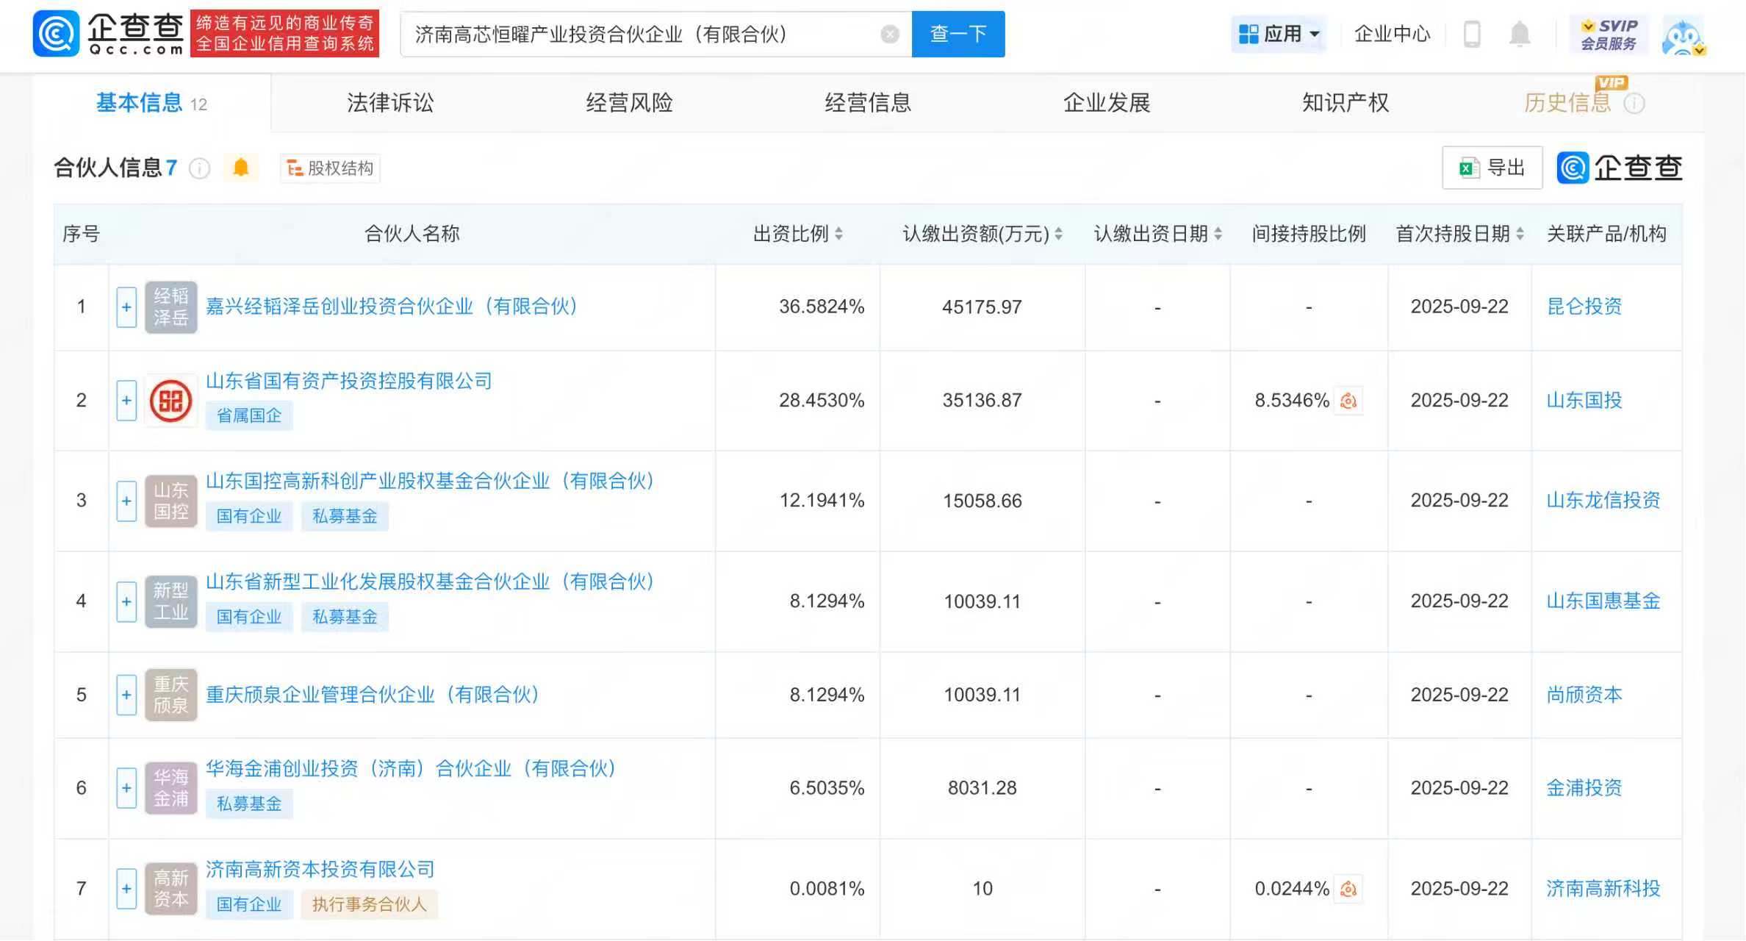
Task: Clear the search box text
Action: click(889, 35)
